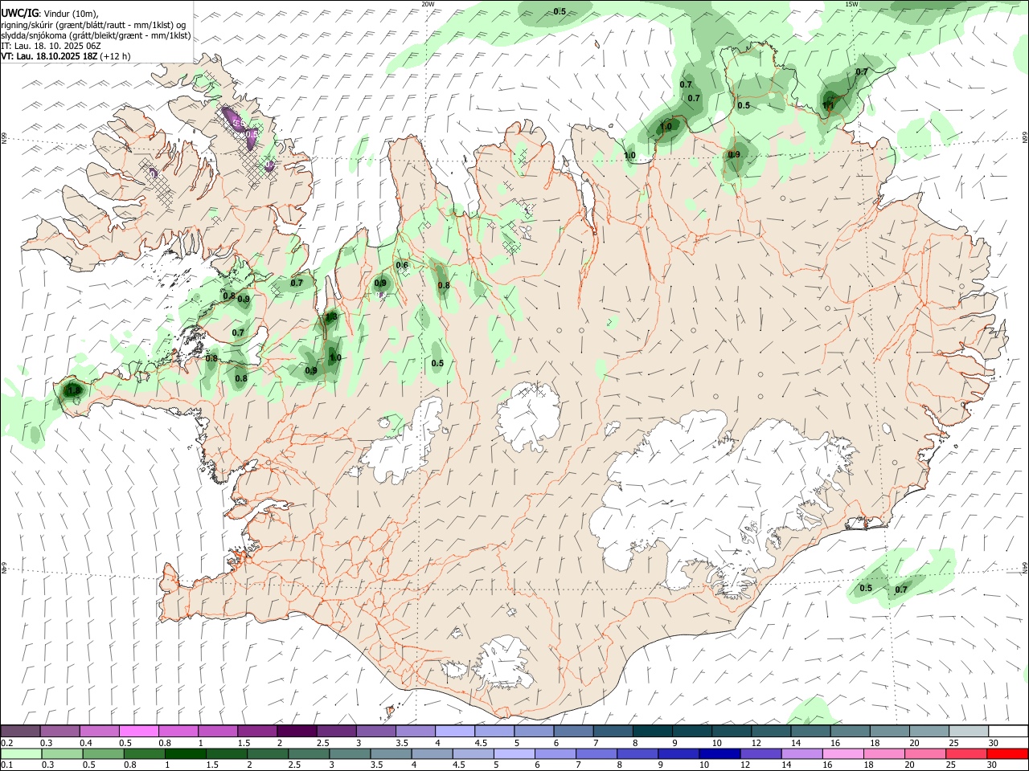Pick lower scale palest green swatch between 0.1 and 0.3
Viewport: 1029px width, 771px height.
(22, 754)
